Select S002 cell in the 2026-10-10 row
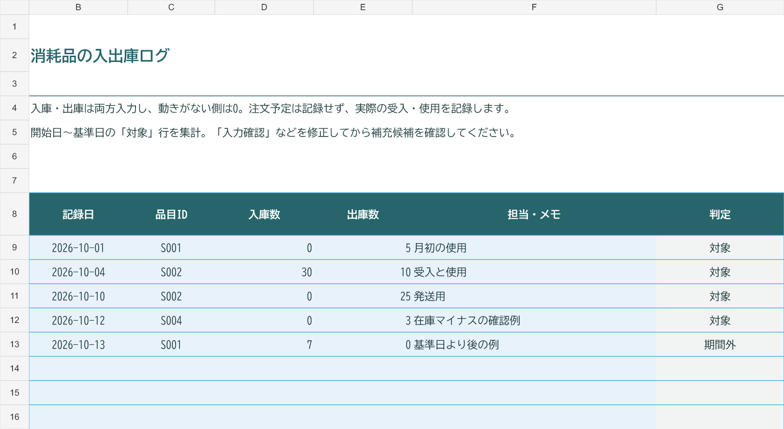 click(171, 296)
